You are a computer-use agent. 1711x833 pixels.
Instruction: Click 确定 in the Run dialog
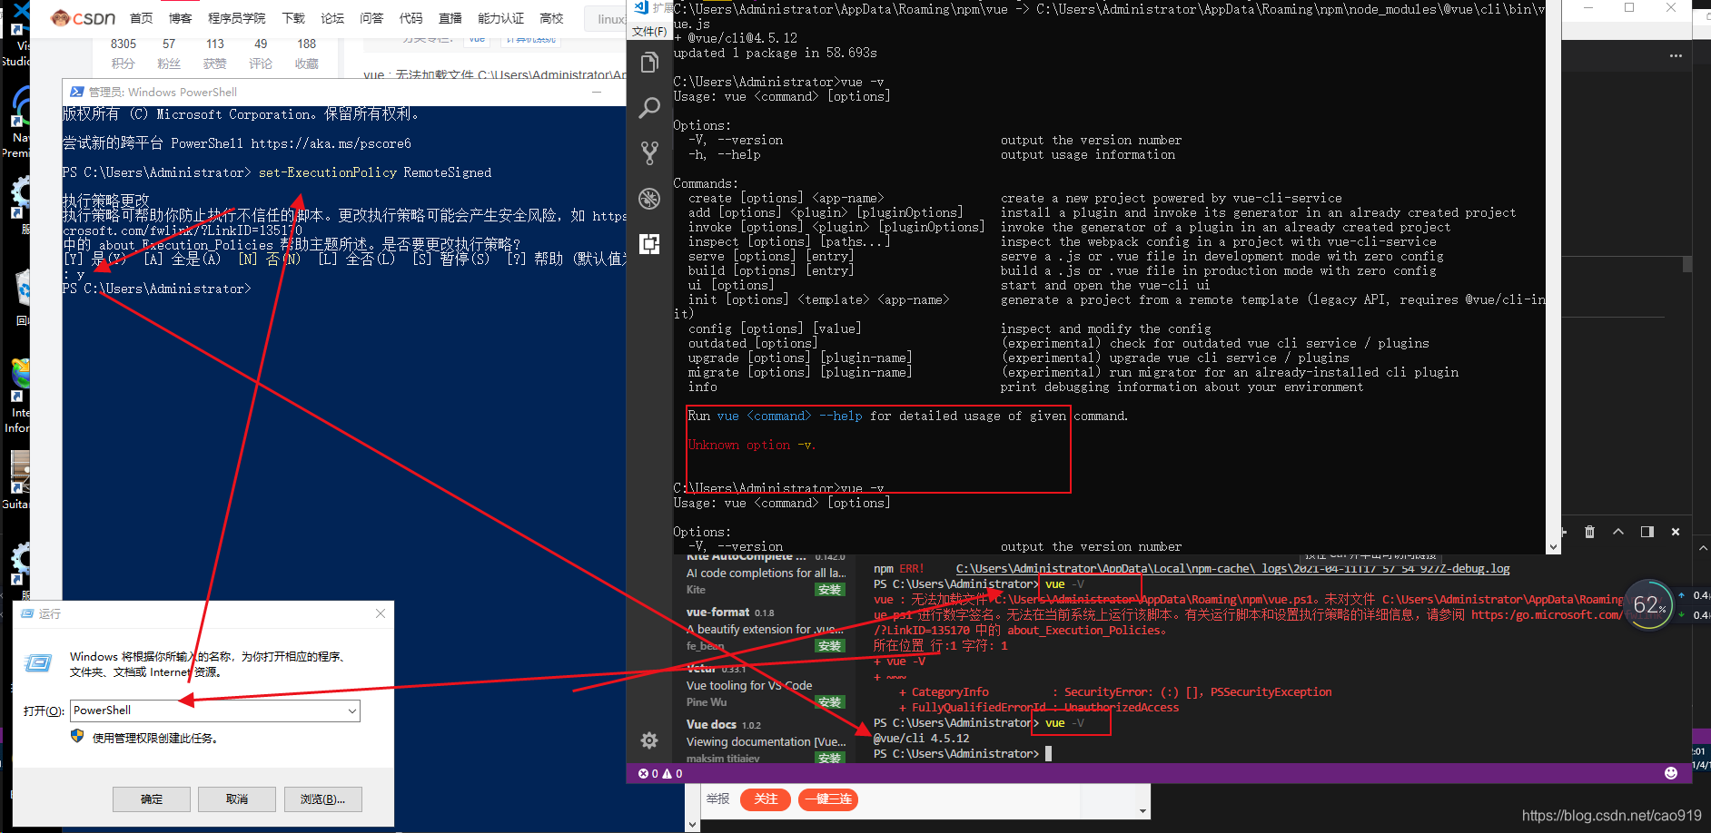click(x=152, y=799)
